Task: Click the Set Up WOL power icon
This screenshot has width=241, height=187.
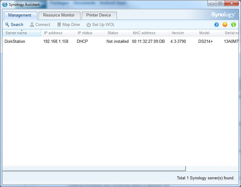Action: [88, 25]
